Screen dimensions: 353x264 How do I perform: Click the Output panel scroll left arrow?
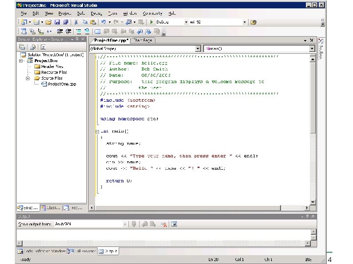pyautogui.click(x=19, y=243)
